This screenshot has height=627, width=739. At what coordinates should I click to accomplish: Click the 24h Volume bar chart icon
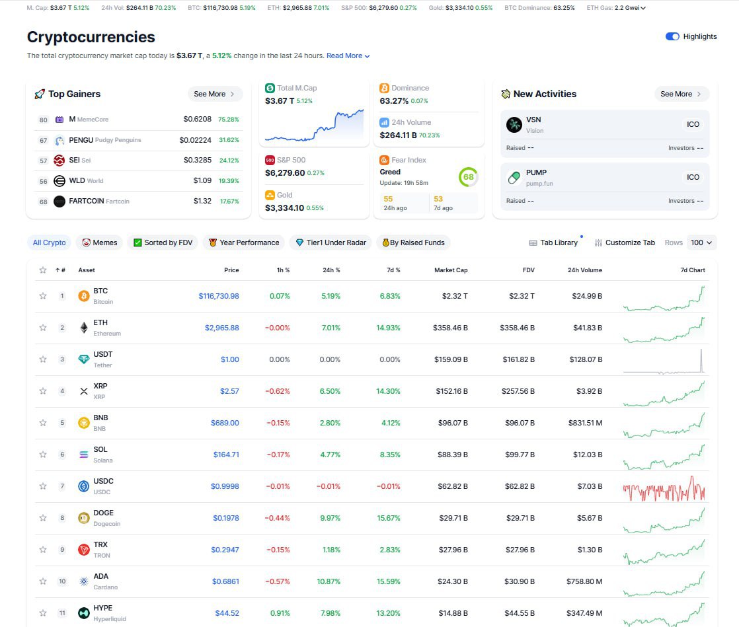[x=384, y=122]
